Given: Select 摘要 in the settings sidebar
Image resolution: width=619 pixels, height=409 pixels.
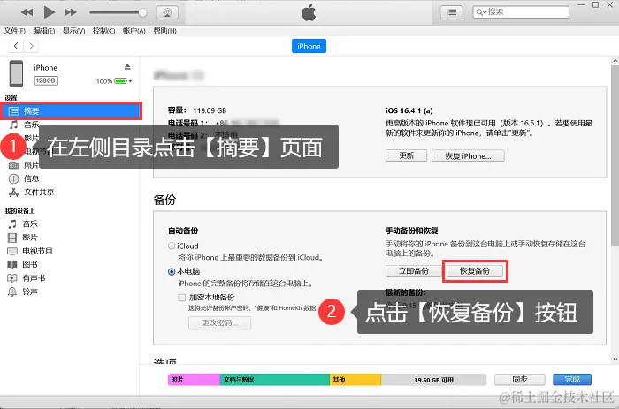Looking at the screenshot, I should click(x=72, y=111).
